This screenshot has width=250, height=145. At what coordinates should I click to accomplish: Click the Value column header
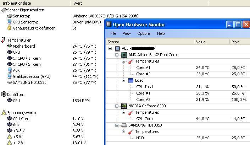tap(212, 42)
